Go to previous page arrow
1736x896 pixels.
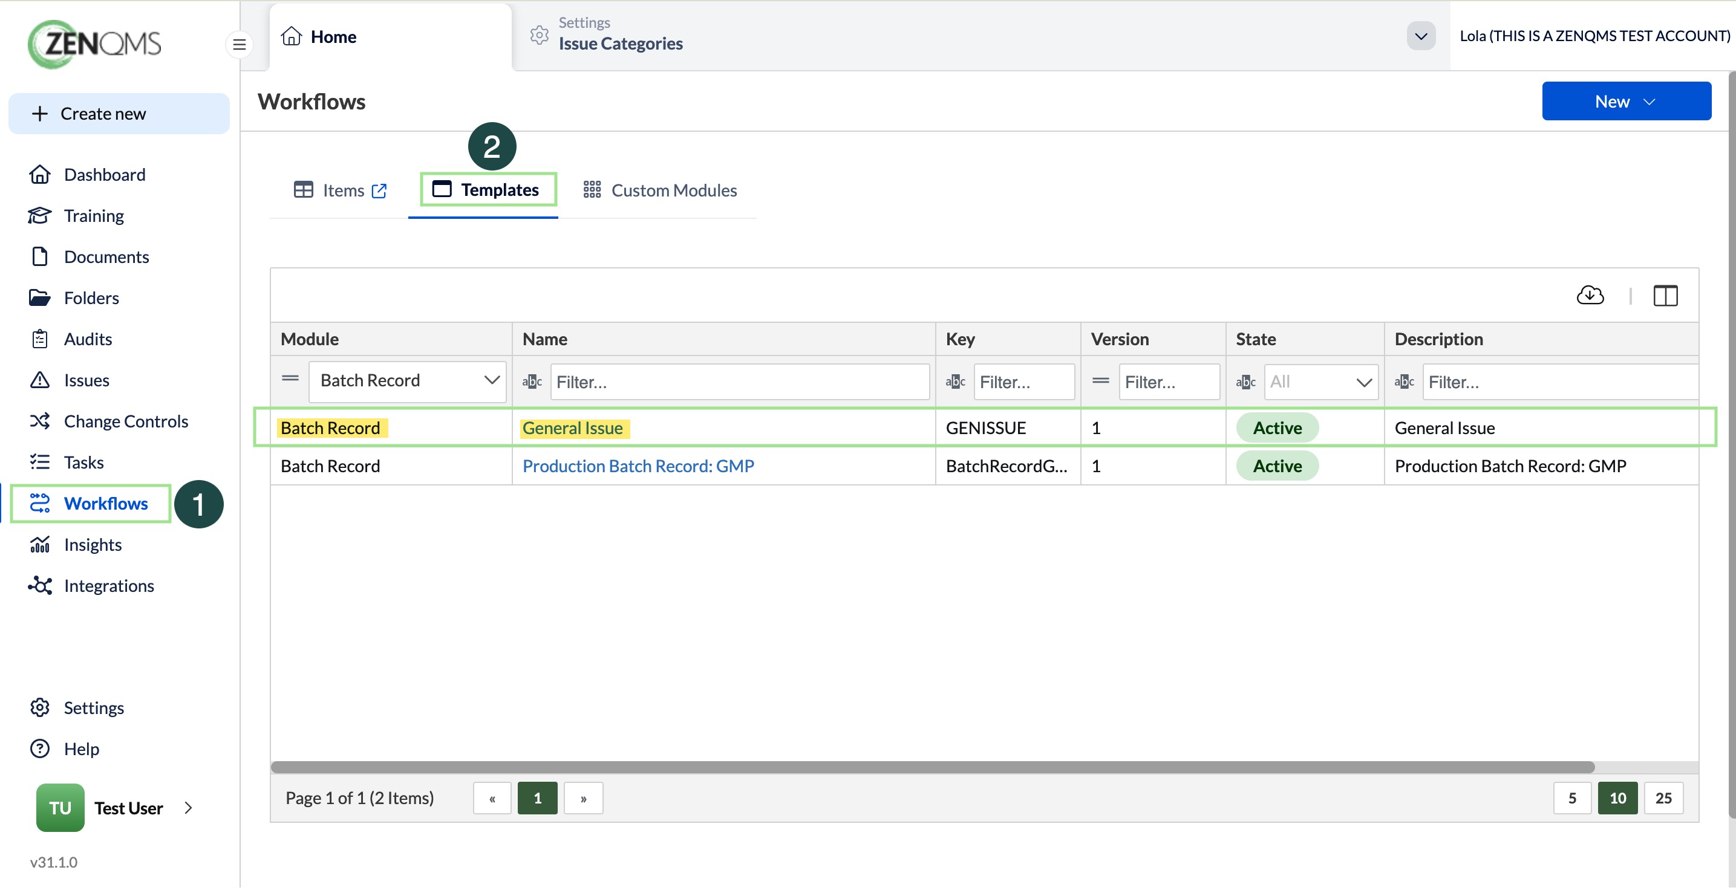click(x=492, y=798)
